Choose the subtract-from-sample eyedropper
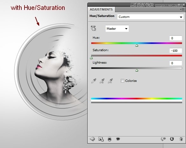 click(x=110, y=81)
